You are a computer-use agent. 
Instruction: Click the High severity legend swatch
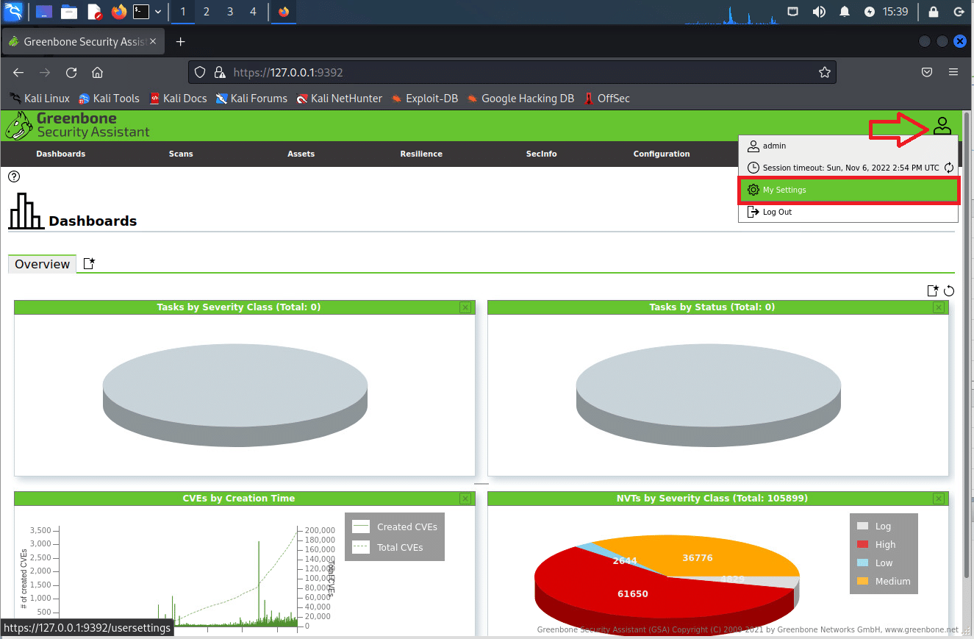pos(863,545)
